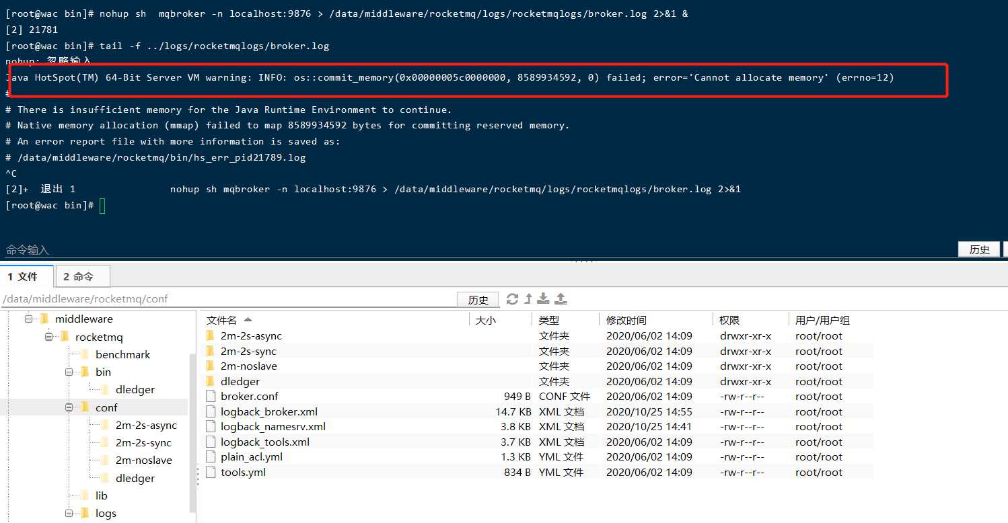
Task: Select dledger under bin in tree
Action: [135, 389]
